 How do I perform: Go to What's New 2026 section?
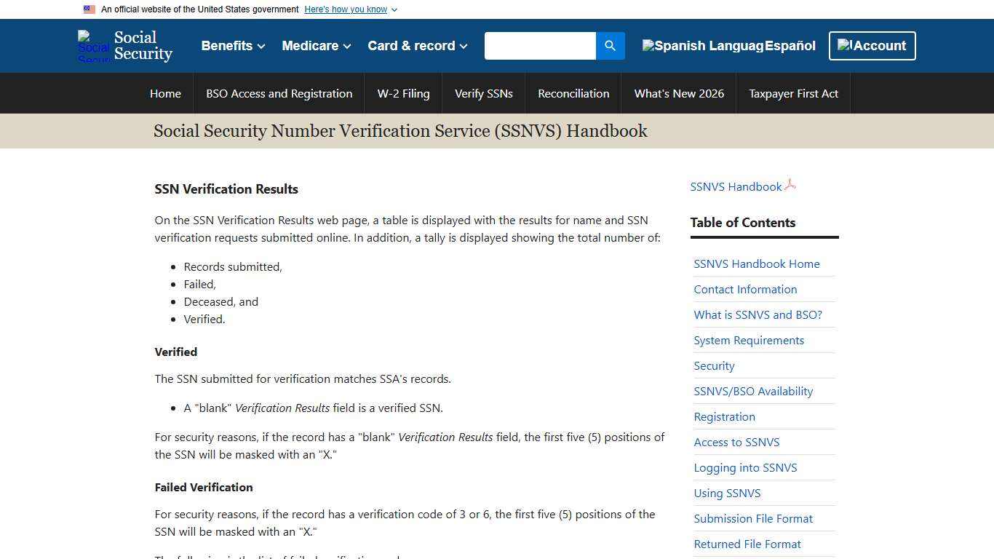click(x=678, y=93)
